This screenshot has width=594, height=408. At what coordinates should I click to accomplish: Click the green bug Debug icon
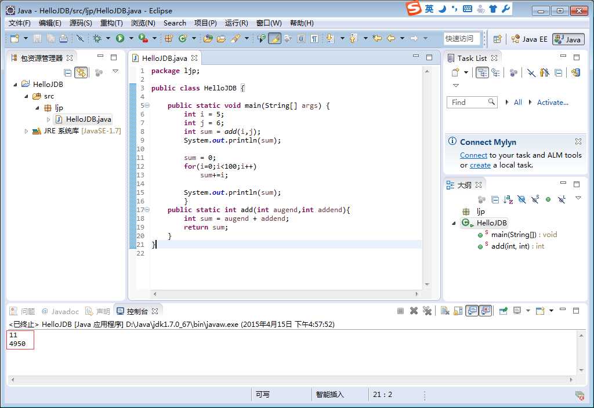[97, 38]
